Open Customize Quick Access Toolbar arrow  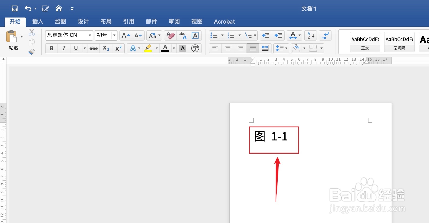coord(72,9)
